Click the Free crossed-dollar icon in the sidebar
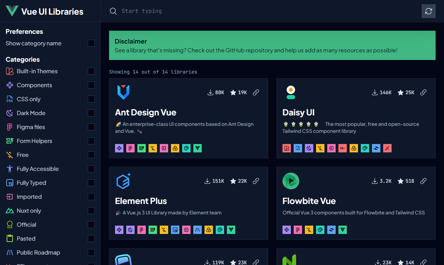The height and width of the screenshot is (265, 444). [x=10, y=155]
